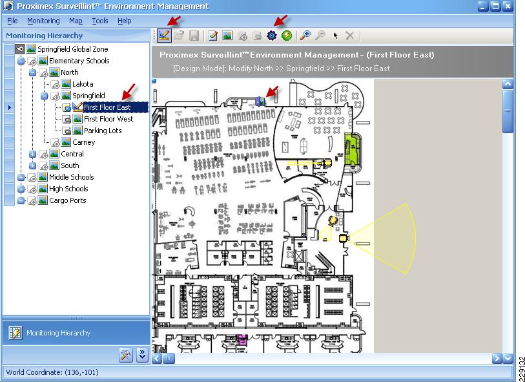Click the blue gear sensor toolbar icon
Screen dimensions: 525x382
[272, 36]
